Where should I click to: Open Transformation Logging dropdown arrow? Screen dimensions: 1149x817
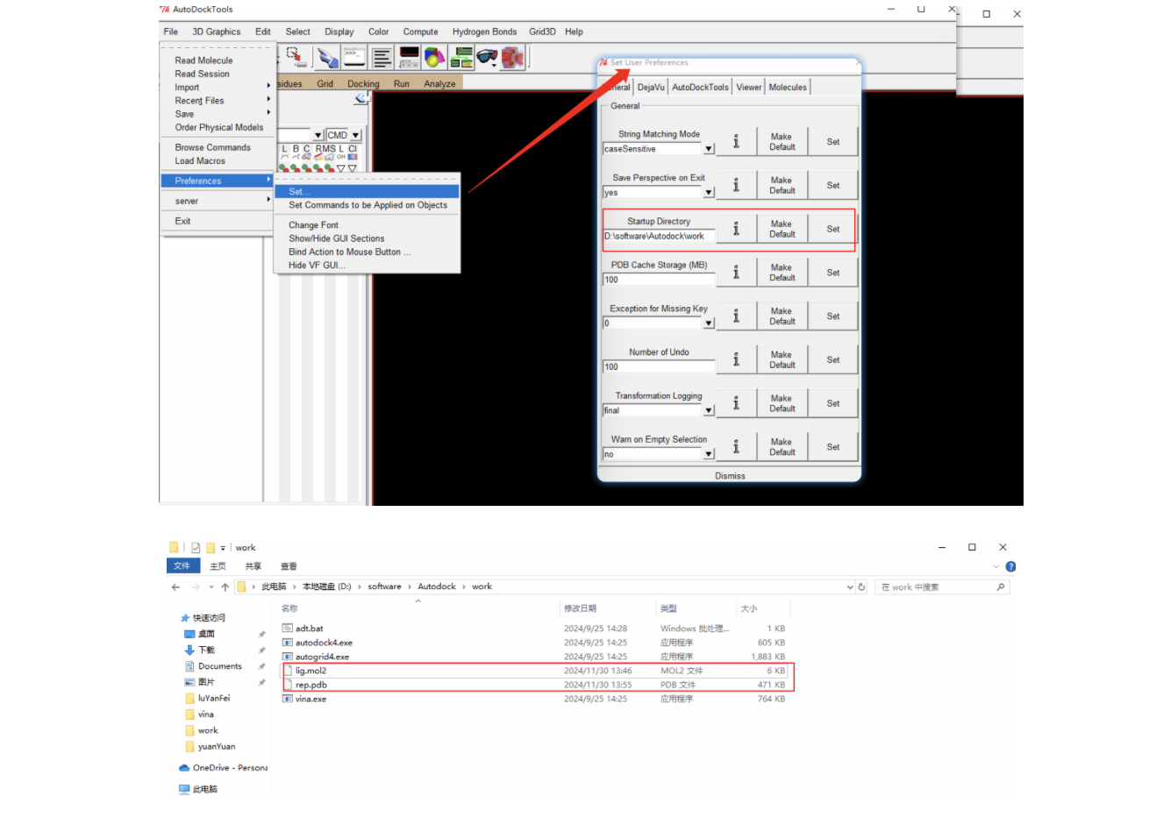coord(709,410)
